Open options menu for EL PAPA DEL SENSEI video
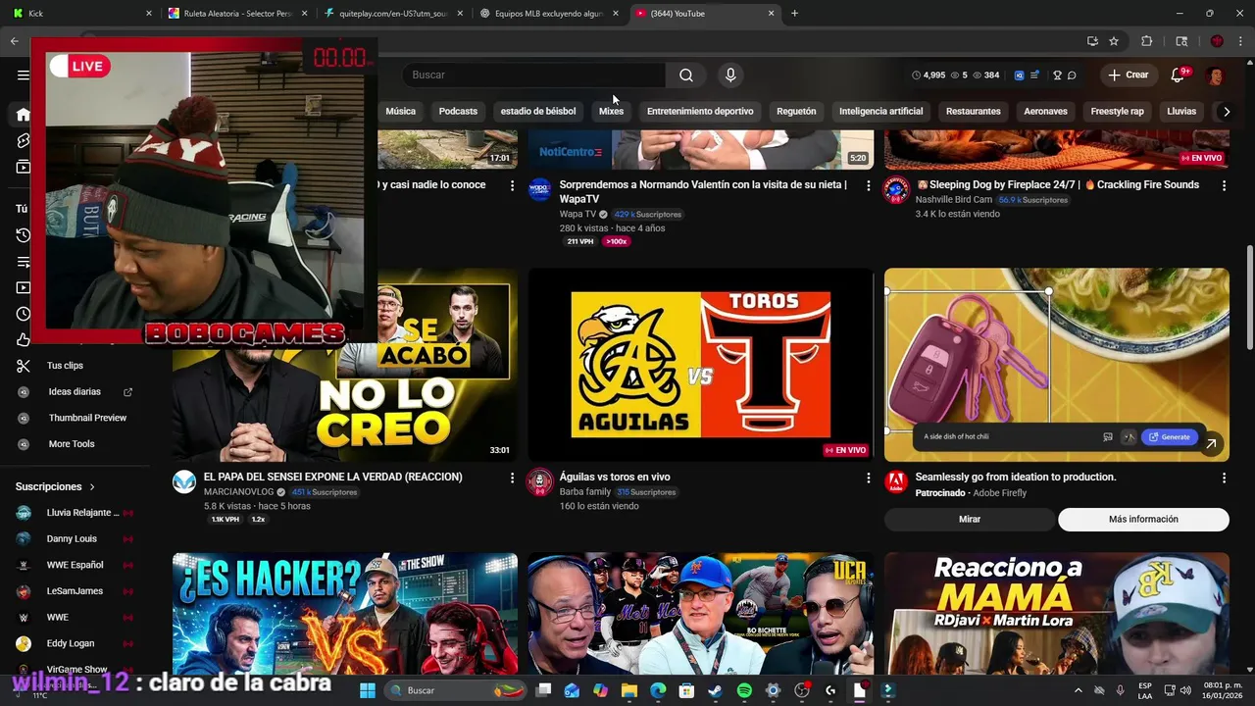This screenshot has height=706, width=1255. tap(512, 478)
